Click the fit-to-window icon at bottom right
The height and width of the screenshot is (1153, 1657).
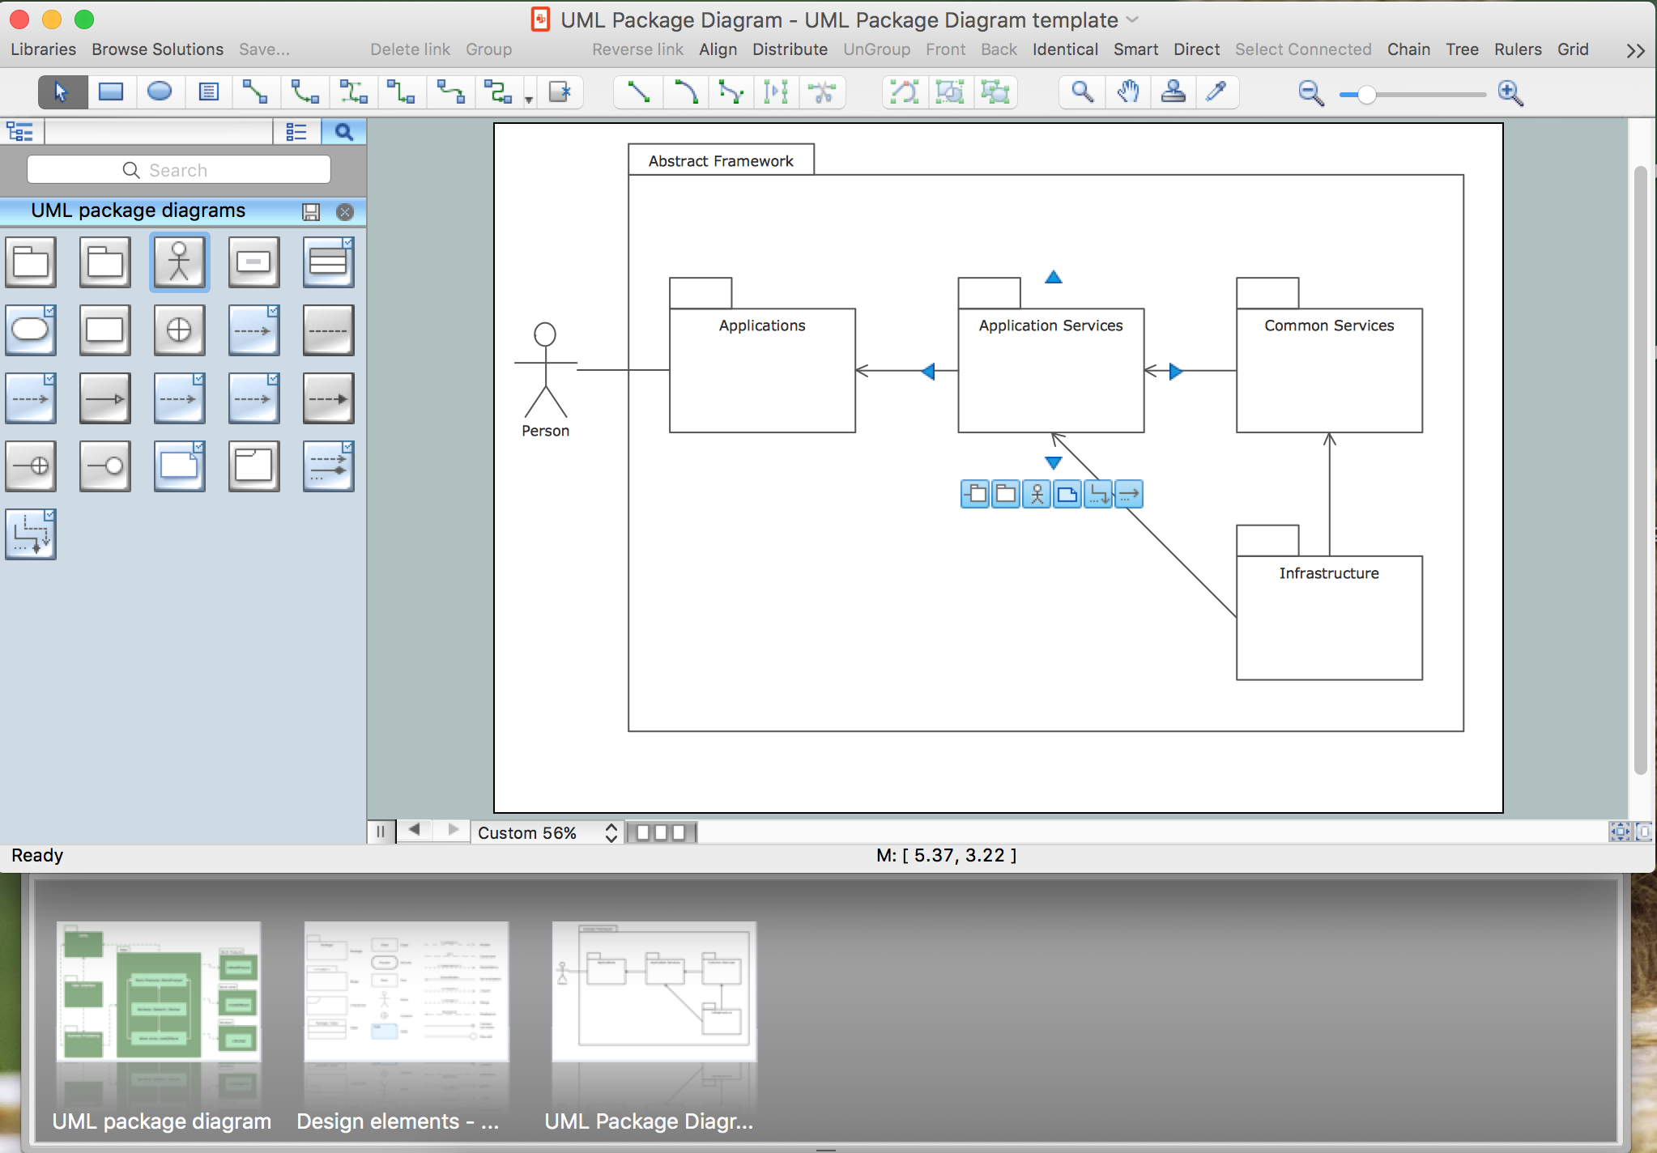click(1620, 832)
